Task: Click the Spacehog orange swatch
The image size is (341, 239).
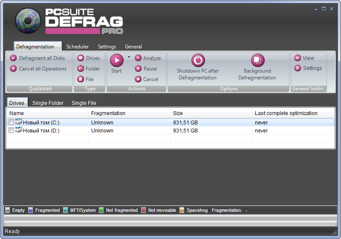Action: pos(182,210)
